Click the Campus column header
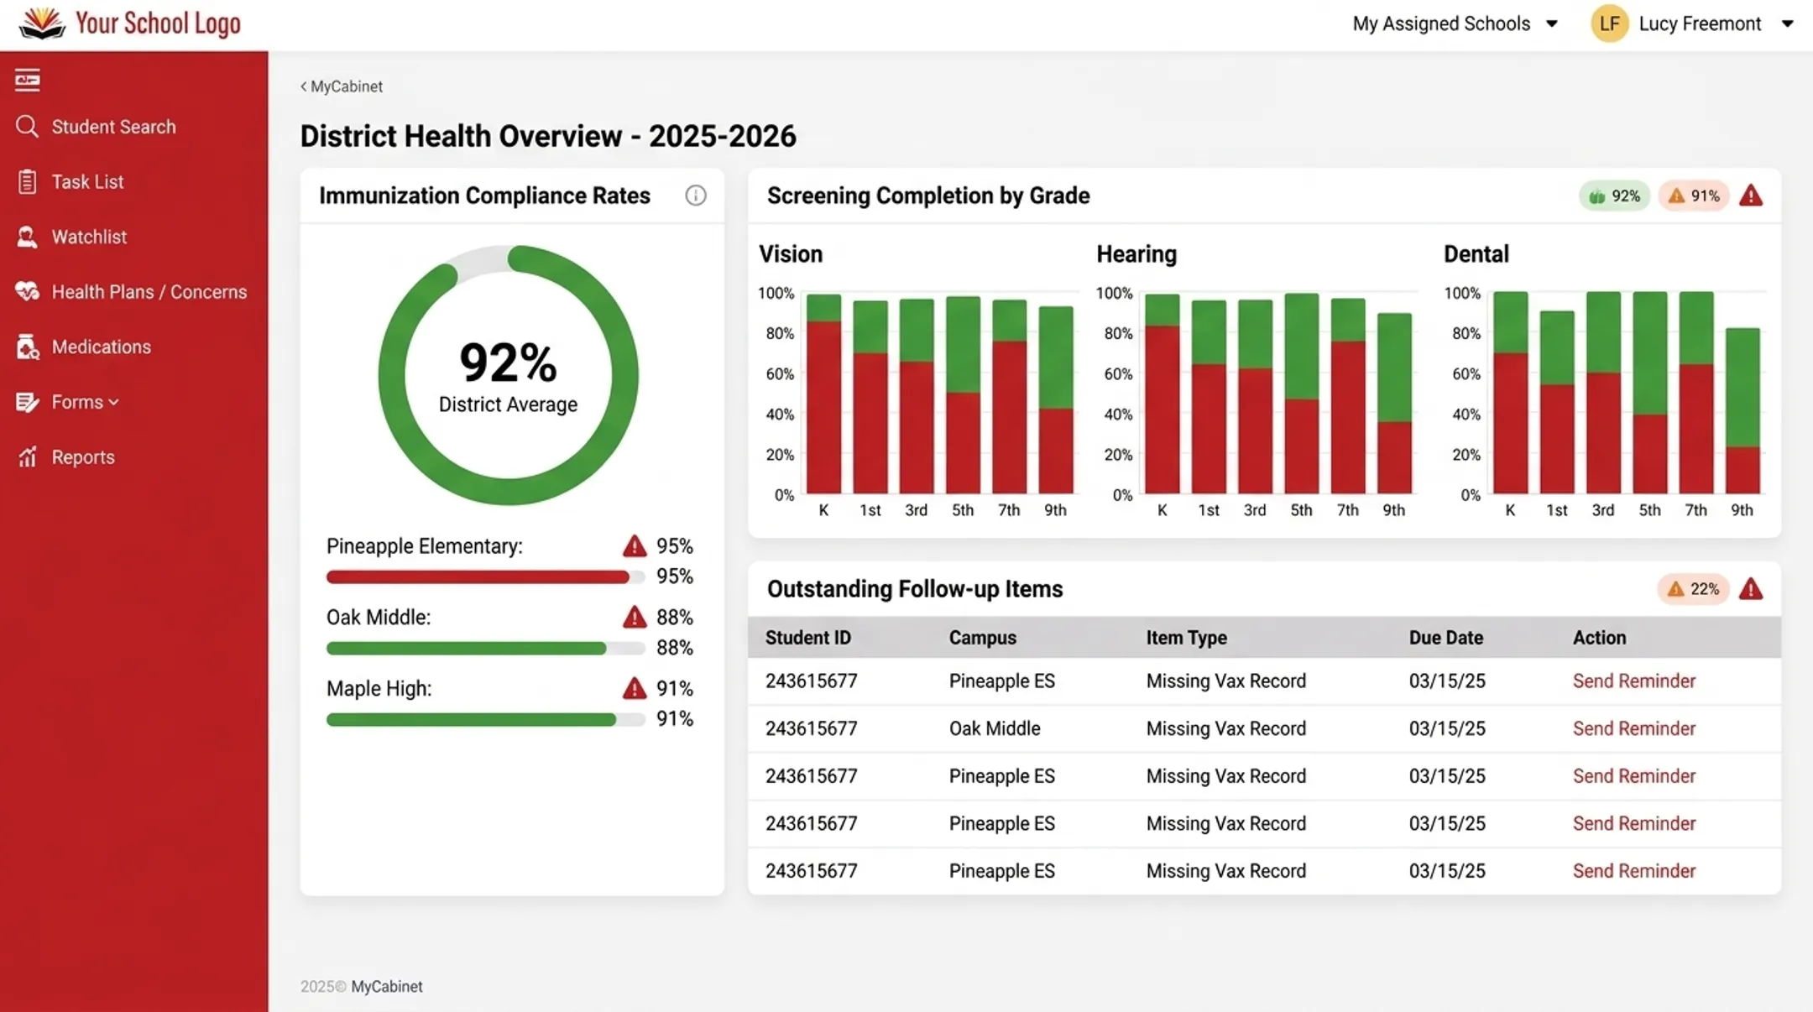This screenshot has height=1012, width=1813. pos(982,638)
